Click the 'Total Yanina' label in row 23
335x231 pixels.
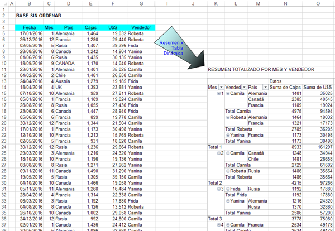tap(238, 141)
